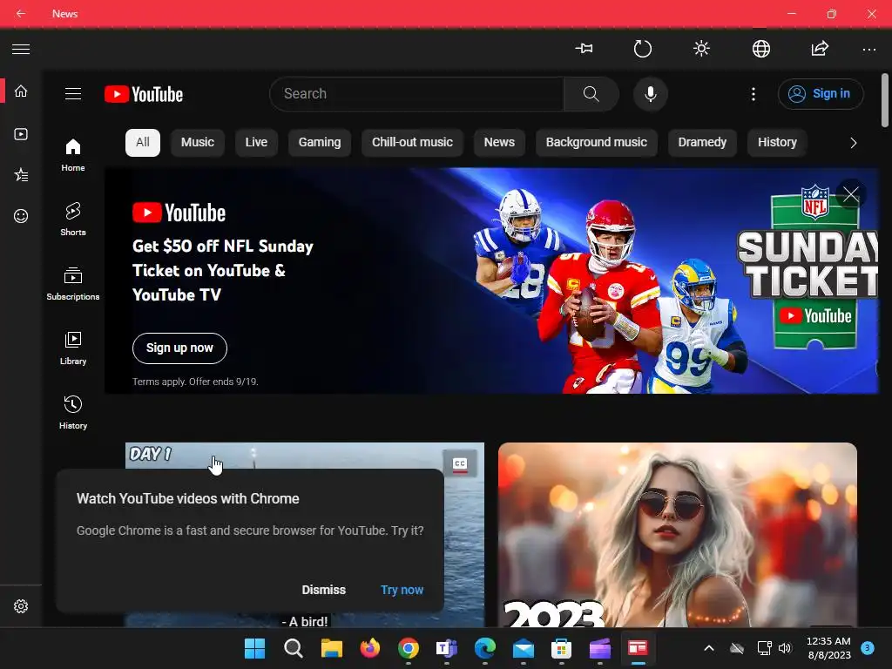The image size is (892, 669).
Task: Open Library in the sidebar
Action: tap(73, 348)
